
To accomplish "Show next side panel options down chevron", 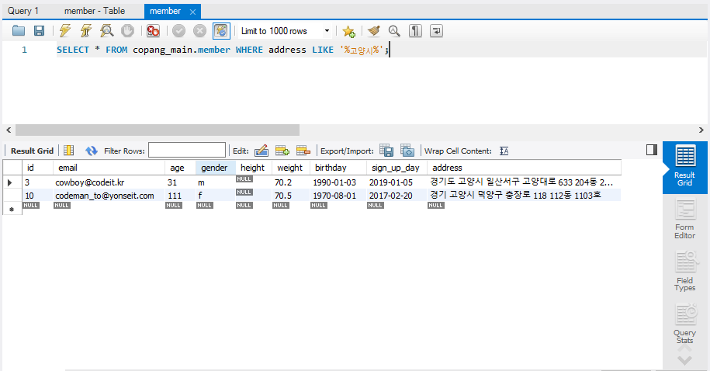I will click(x=684, y=361).
